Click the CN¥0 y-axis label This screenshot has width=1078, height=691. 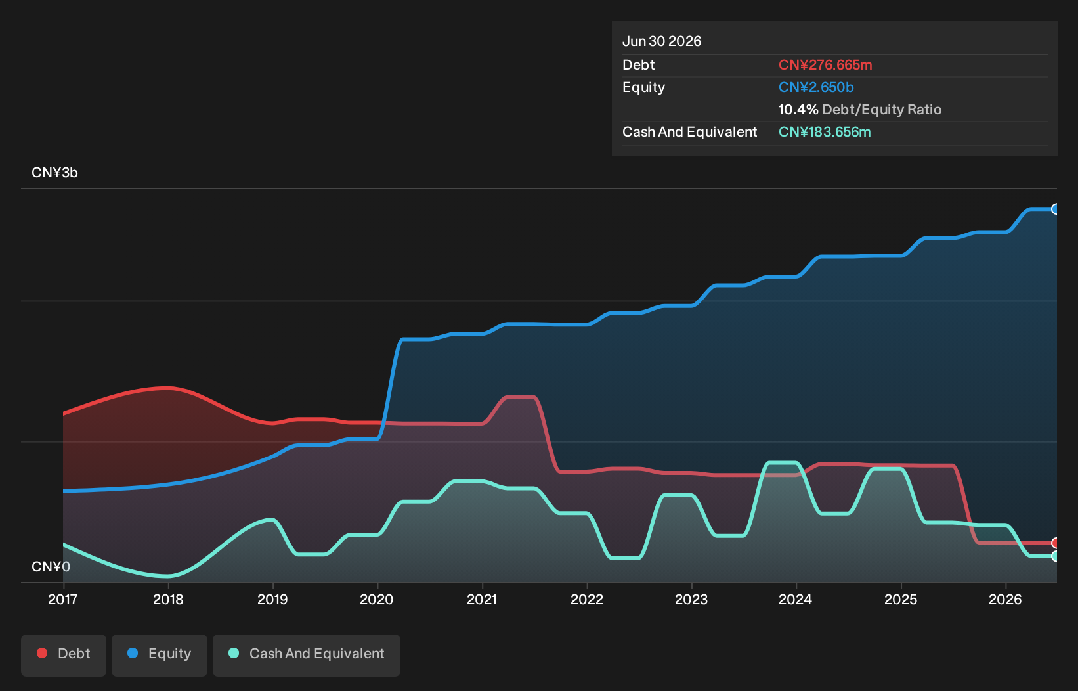51,567
